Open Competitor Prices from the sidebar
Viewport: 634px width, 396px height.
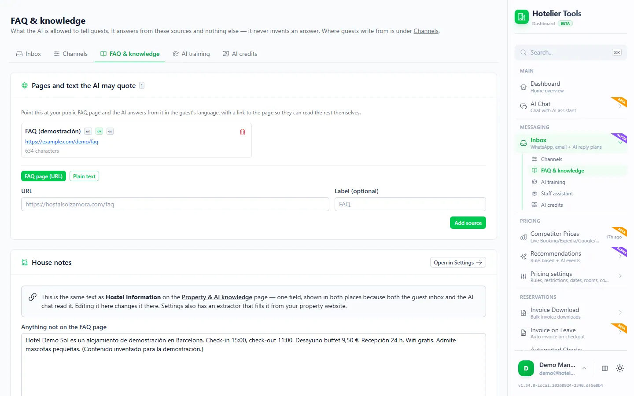[571, 237]
